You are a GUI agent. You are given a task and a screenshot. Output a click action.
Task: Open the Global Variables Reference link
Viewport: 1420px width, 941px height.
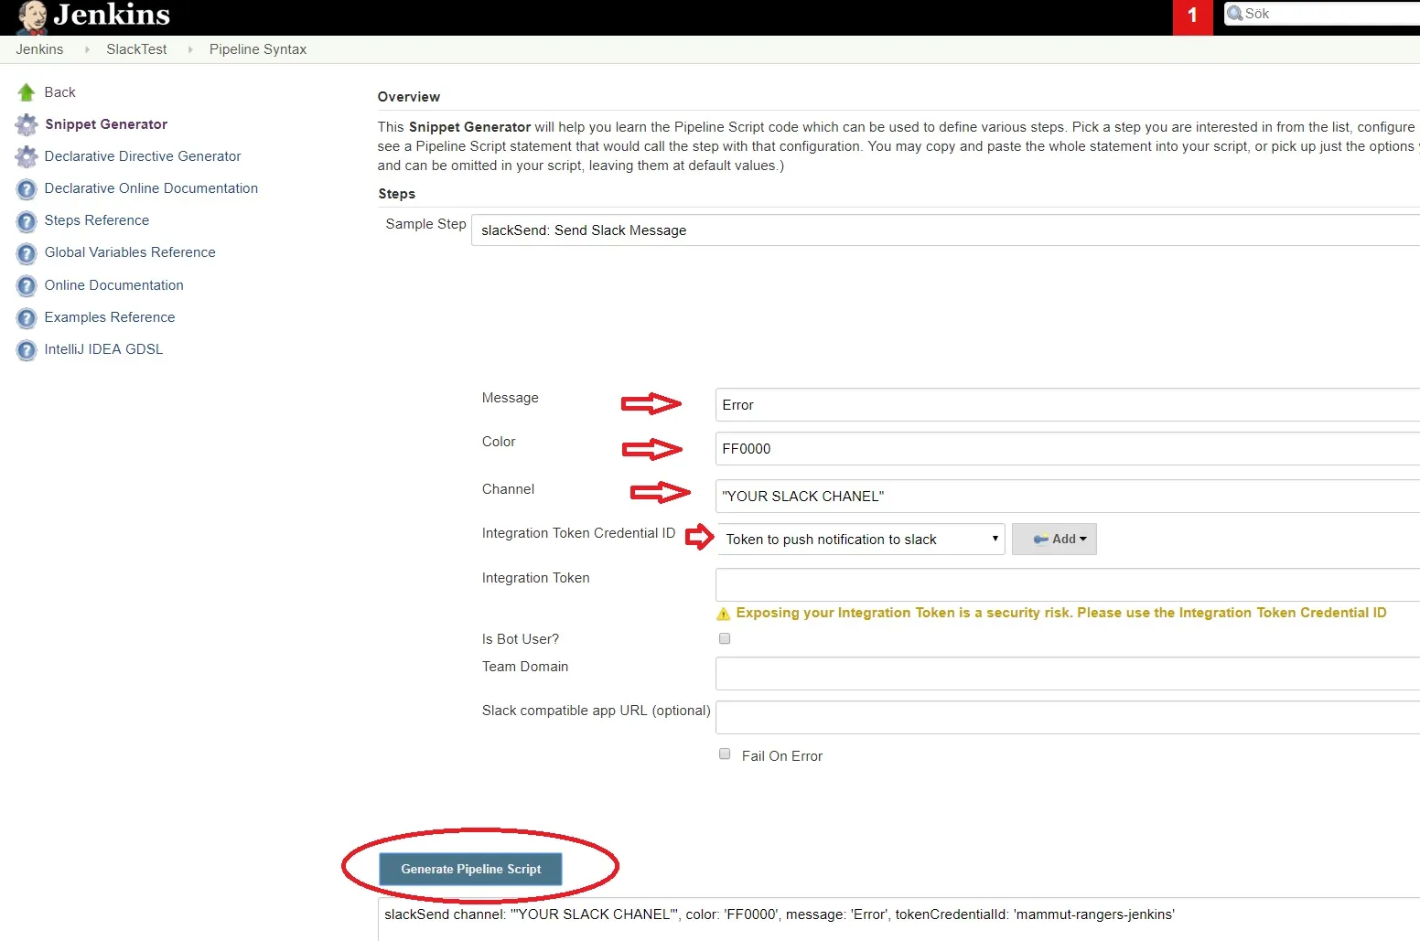pyautogui.click(x=130, y=252)
